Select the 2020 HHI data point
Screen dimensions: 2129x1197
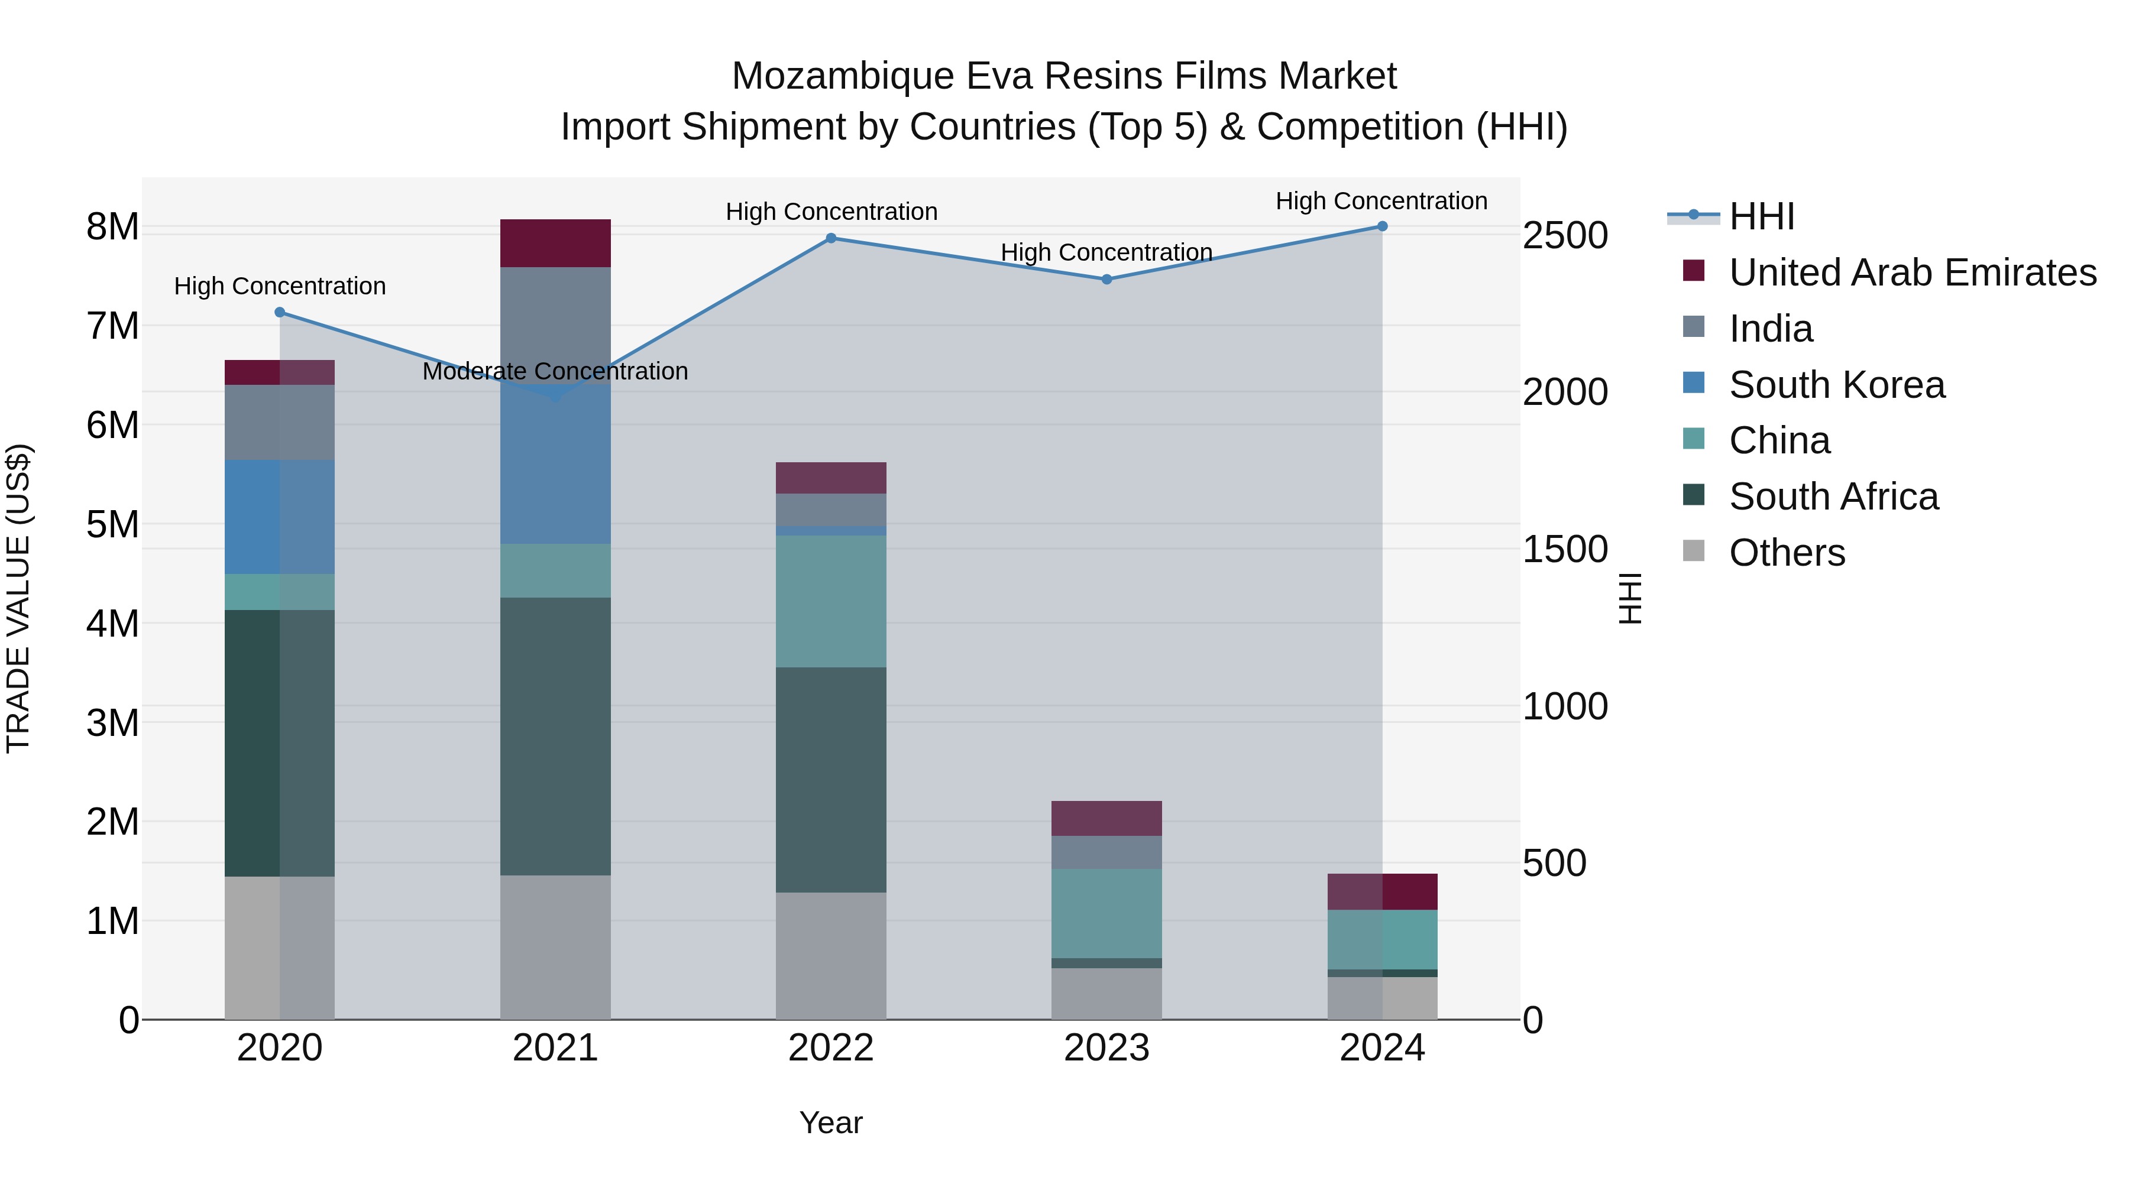click(x=279, y=312)
